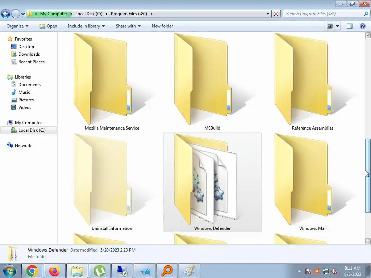Expand arrow after Program Files (x86) breadcrumb
The height and width of the screenshot is (278, 371).
coord(151,14)
